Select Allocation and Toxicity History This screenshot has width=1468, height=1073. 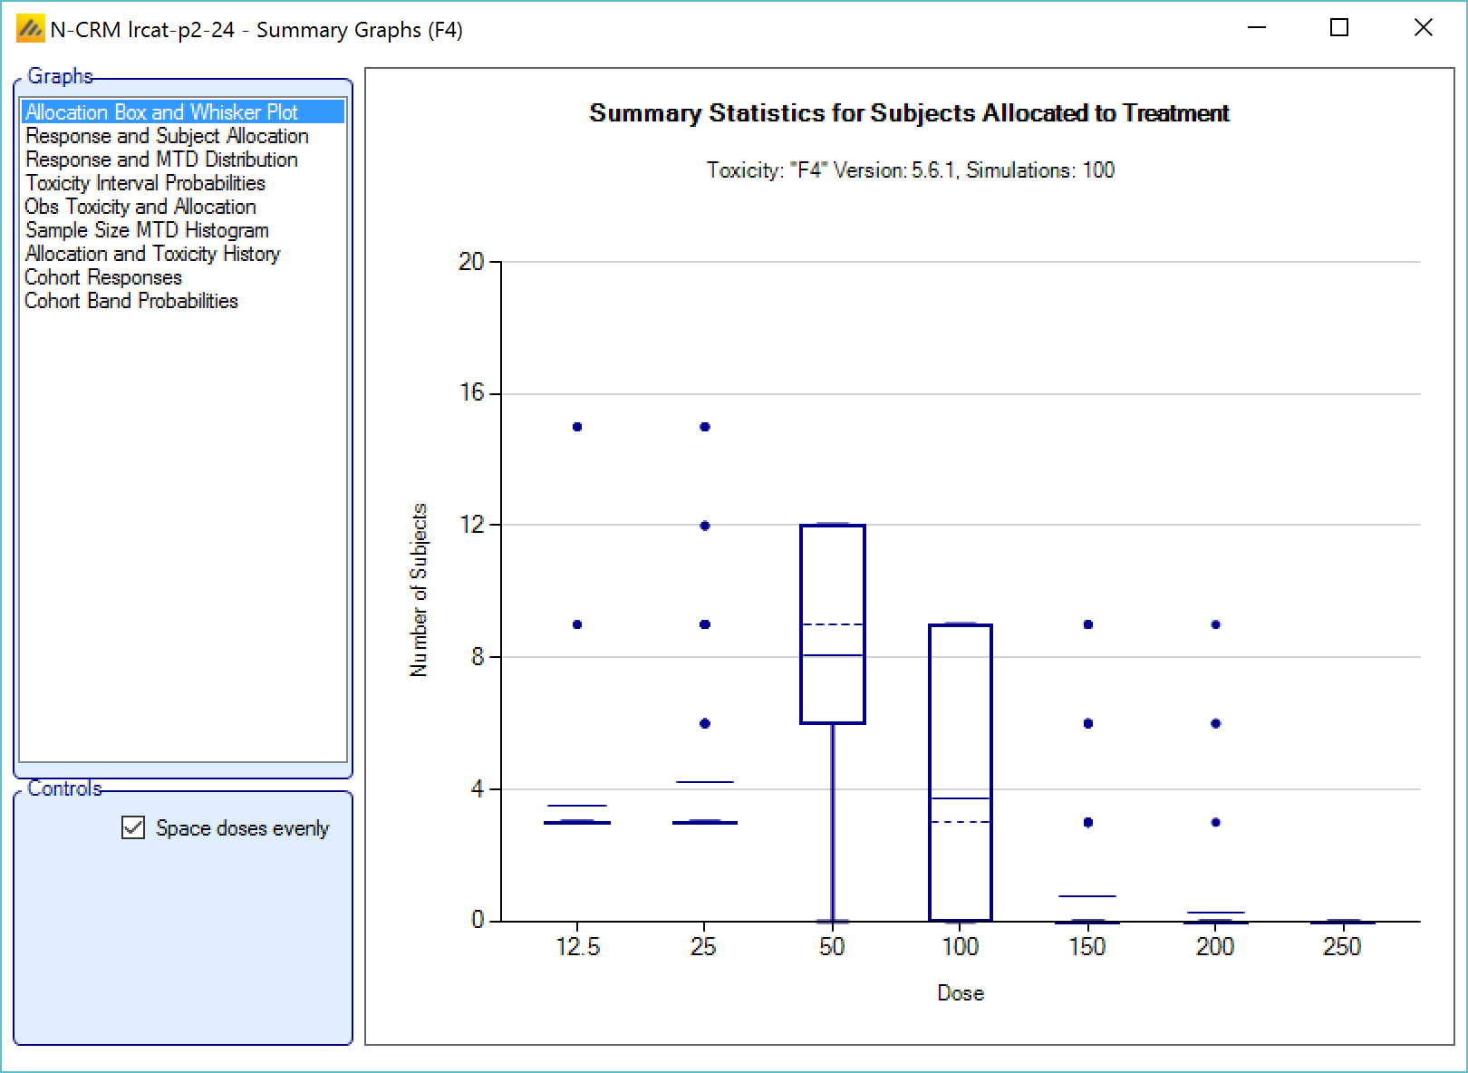pos(152,254)
